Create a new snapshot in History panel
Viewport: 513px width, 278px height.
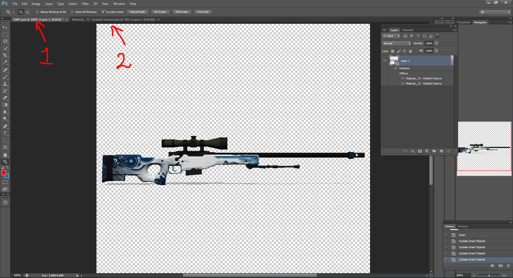(x=501, y=266)
